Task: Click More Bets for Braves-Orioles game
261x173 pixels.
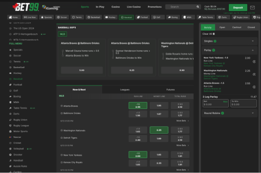Action: [x=182, y=121]
